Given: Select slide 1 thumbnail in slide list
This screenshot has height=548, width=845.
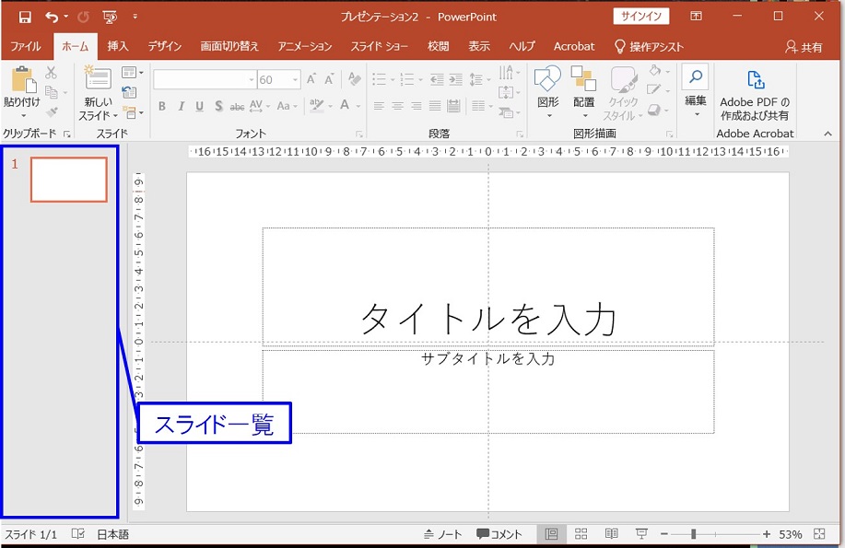Looking at the screenshot, I should pyautogui.click(x=69, y=179).
